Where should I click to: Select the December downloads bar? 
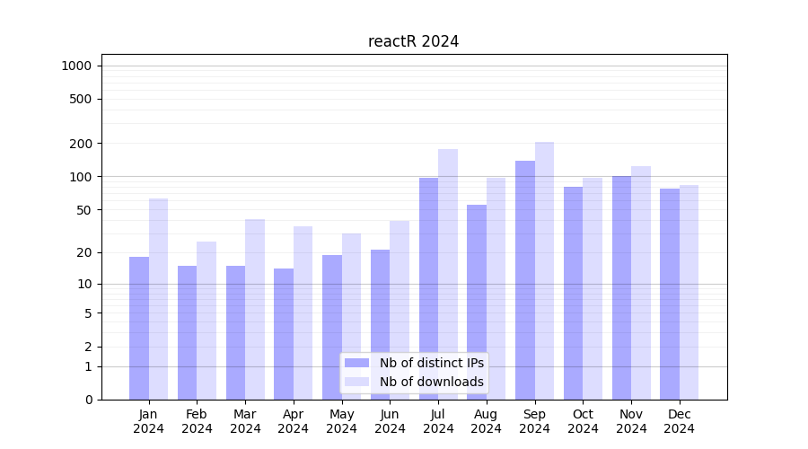pos(689,292)
